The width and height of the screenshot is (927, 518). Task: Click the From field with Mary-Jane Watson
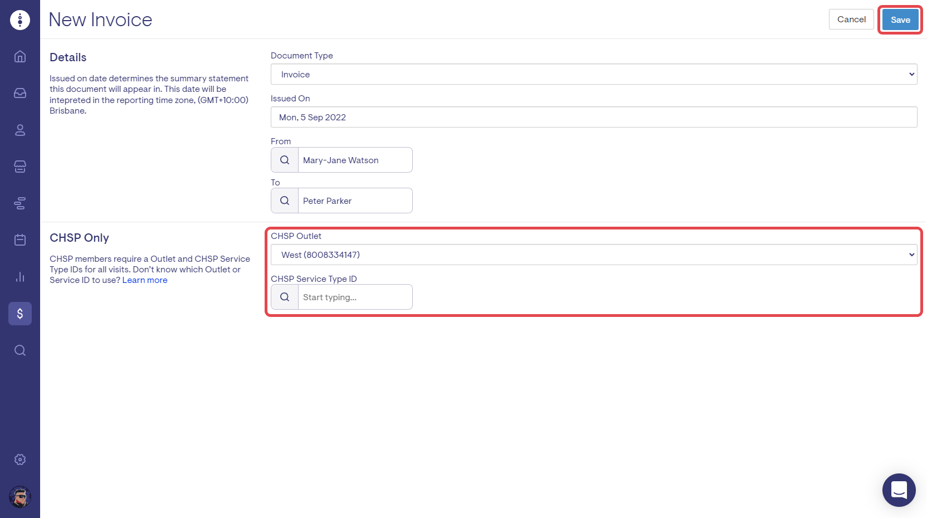[x=355, y=160]
